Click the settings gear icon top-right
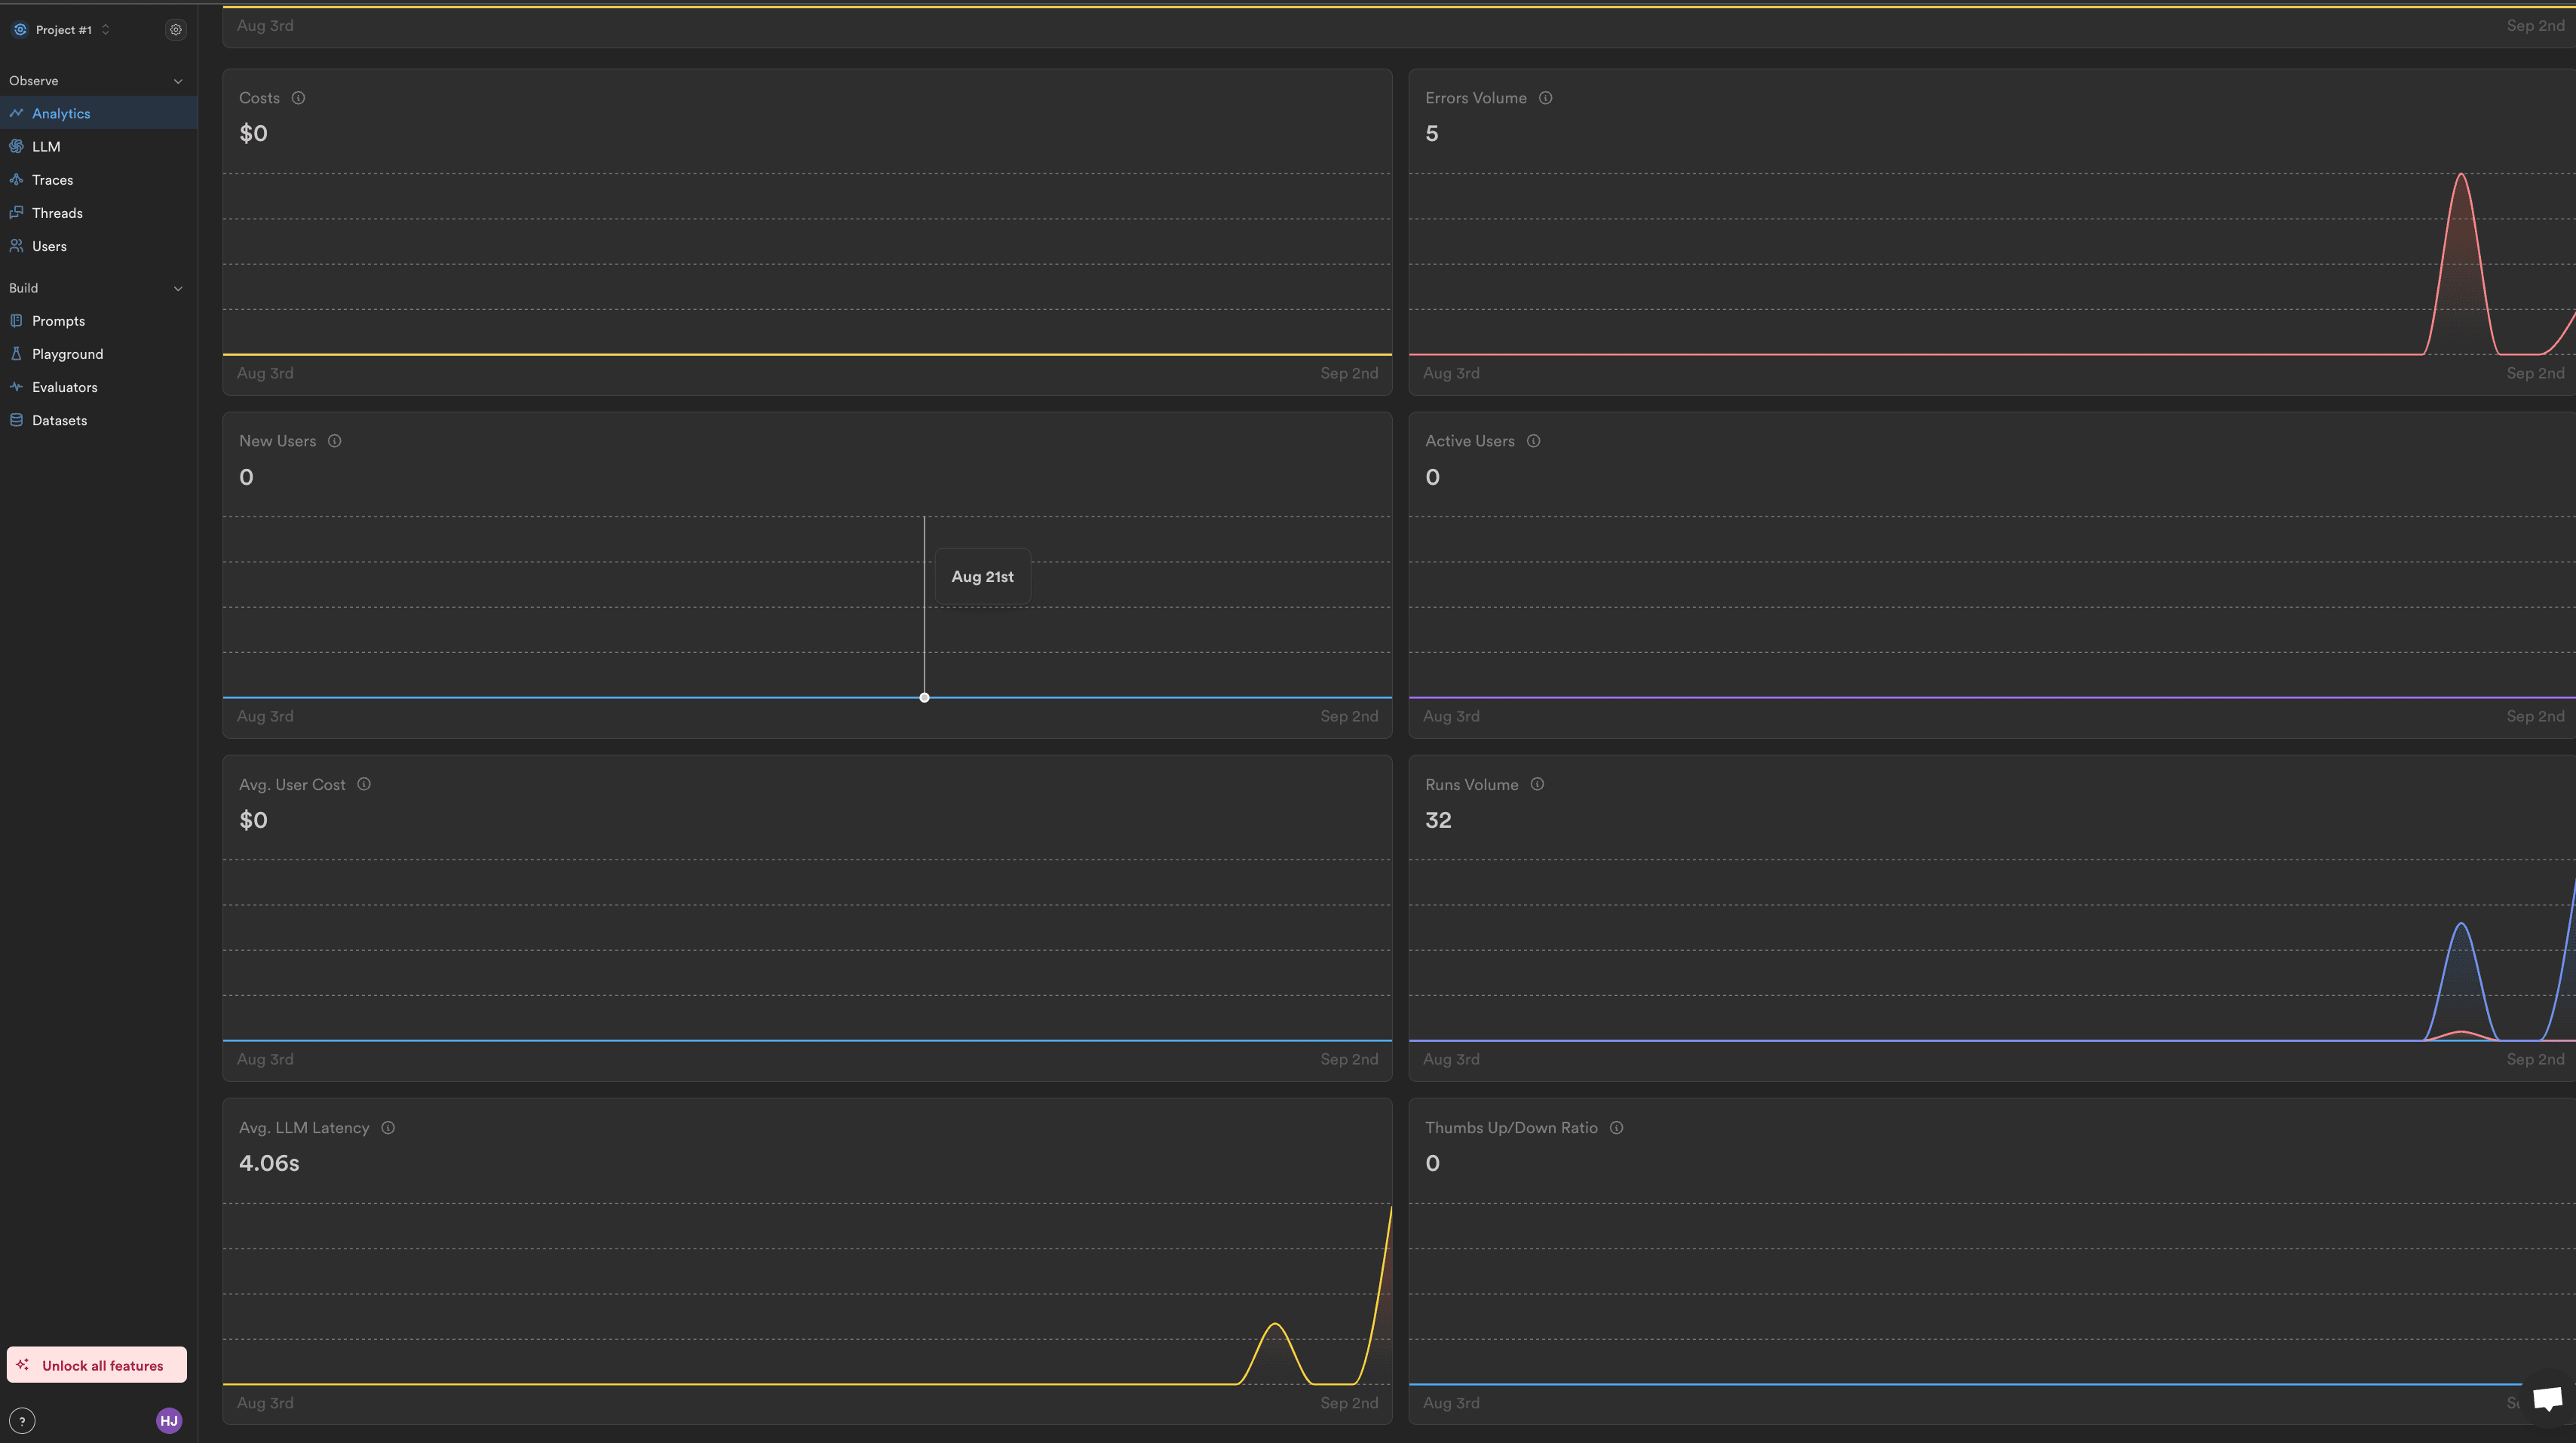 click(x=175, y=30)
